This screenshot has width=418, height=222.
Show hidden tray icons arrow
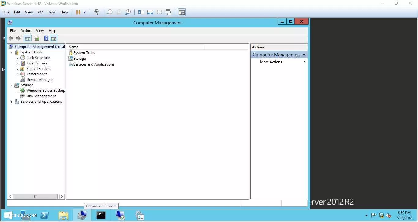(x=366, y=215)
